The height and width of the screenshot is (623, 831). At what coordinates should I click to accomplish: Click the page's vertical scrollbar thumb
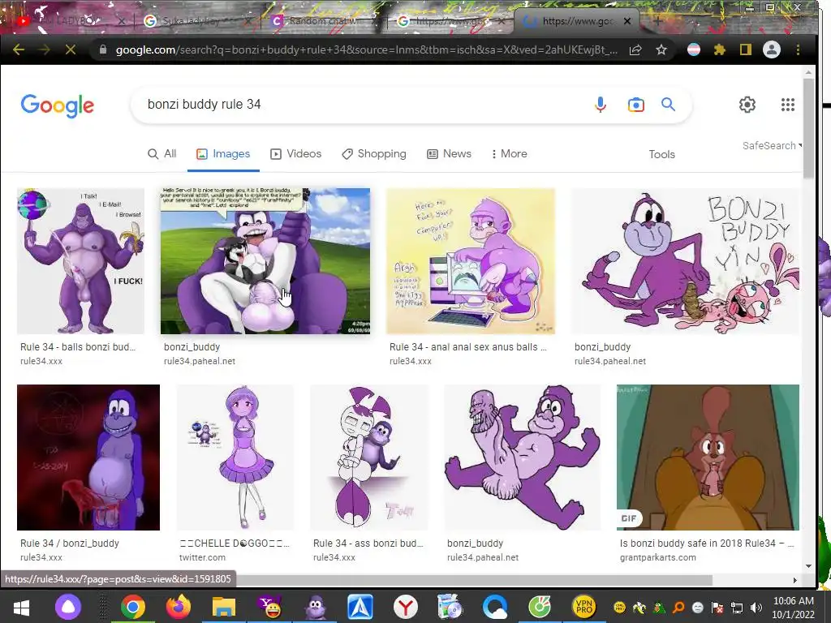[x=808, y=129]
